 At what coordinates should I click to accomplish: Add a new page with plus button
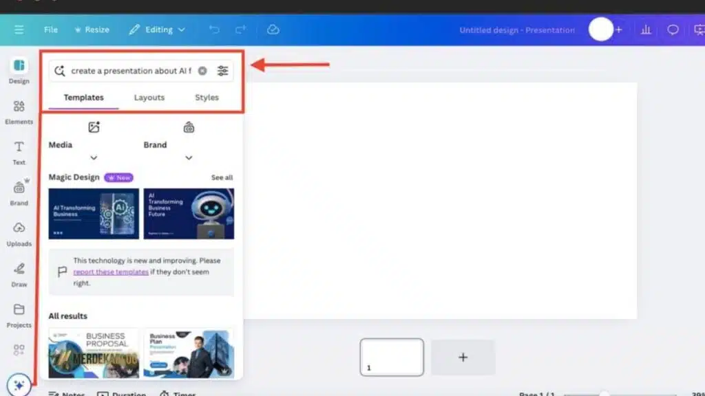(x=463, y=357)
